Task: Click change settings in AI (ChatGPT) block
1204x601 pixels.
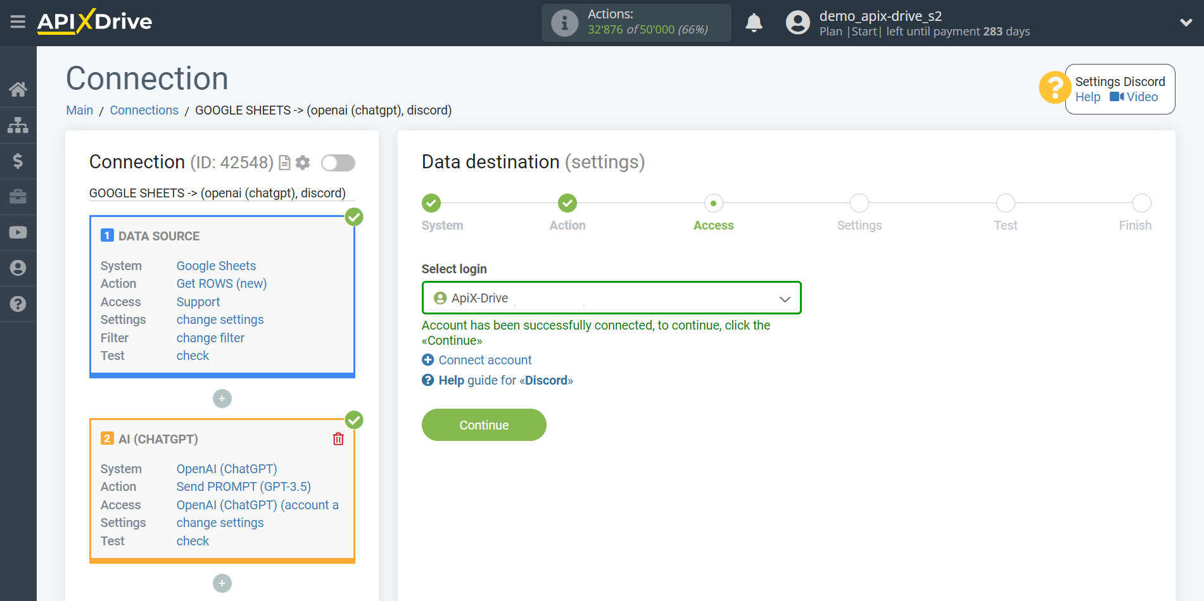Action: point(220,523)
